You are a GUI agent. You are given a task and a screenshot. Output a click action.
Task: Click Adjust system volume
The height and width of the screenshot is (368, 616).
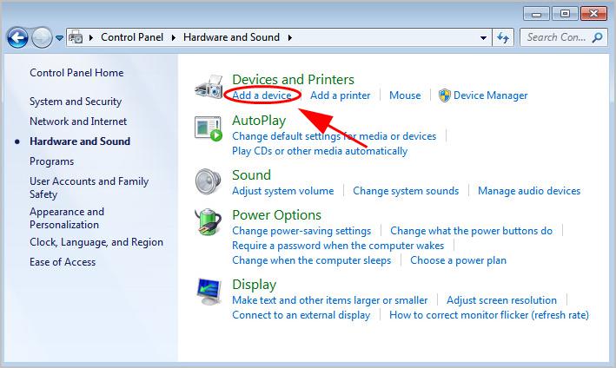(283, 191)
